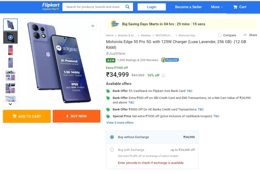This screenshot has height=174, width=260.
Task: Click the BUY NOW button
Action: [x=76, y=116]
